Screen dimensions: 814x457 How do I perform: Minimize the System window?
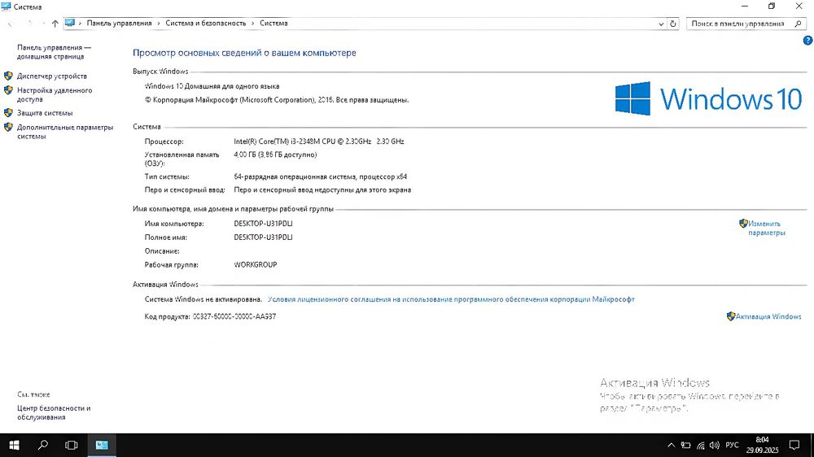(x=745, y=7)
